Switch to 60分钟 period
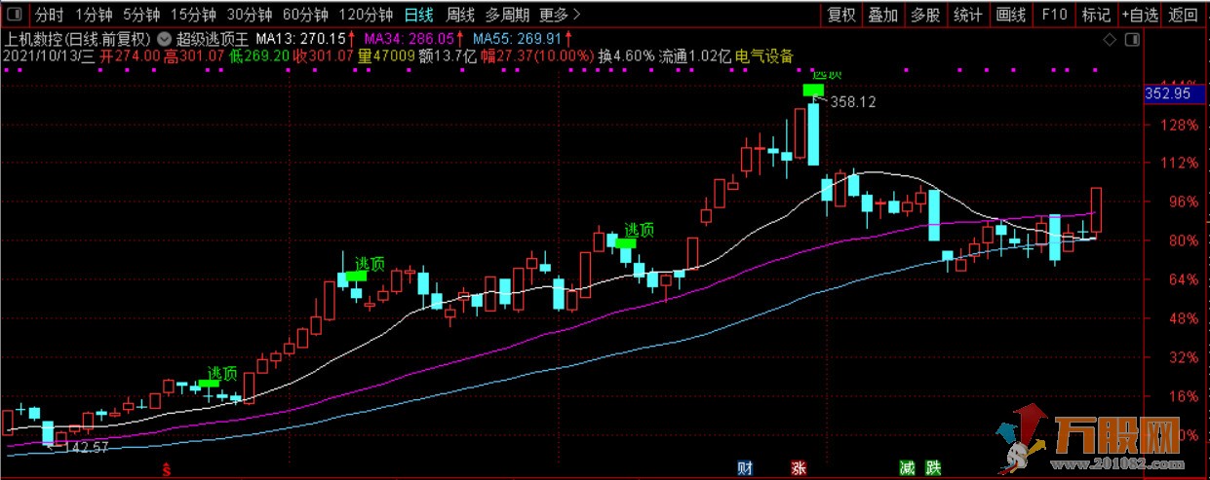Image resolution: width=1210 pixels, height=480 pixels. coord(305,15)
